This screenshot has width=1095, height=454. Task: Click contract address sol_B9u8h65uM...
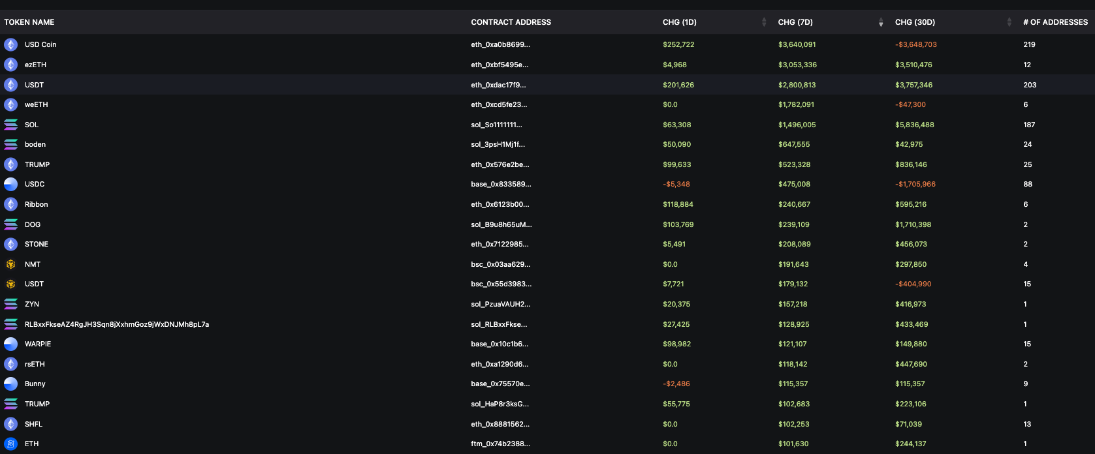[x=501, y=224]
